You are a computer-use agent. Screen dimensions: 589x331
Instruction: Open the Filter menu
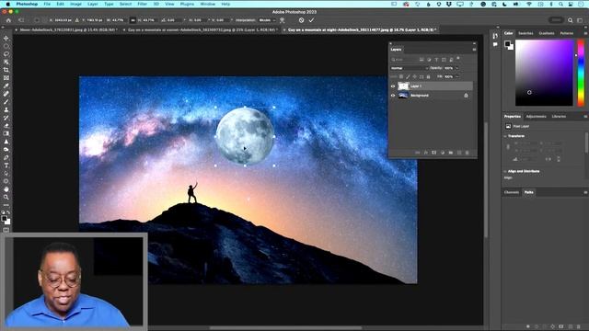pyautogui.click(x=142, y=4)
